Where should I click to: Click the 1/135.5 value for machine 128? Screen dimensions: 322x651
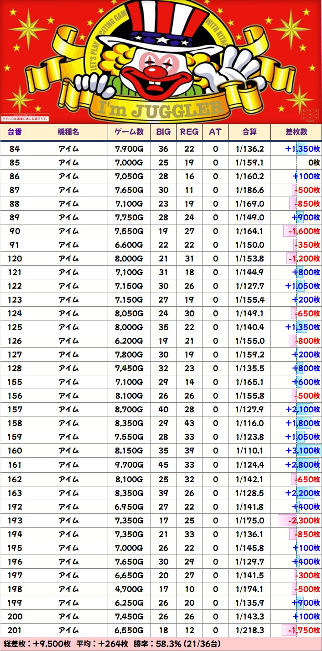(249, 368)
